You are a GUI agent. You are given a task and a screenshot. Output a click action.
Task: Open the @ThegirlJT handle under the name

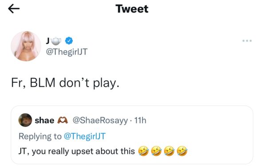click(67, 52)
